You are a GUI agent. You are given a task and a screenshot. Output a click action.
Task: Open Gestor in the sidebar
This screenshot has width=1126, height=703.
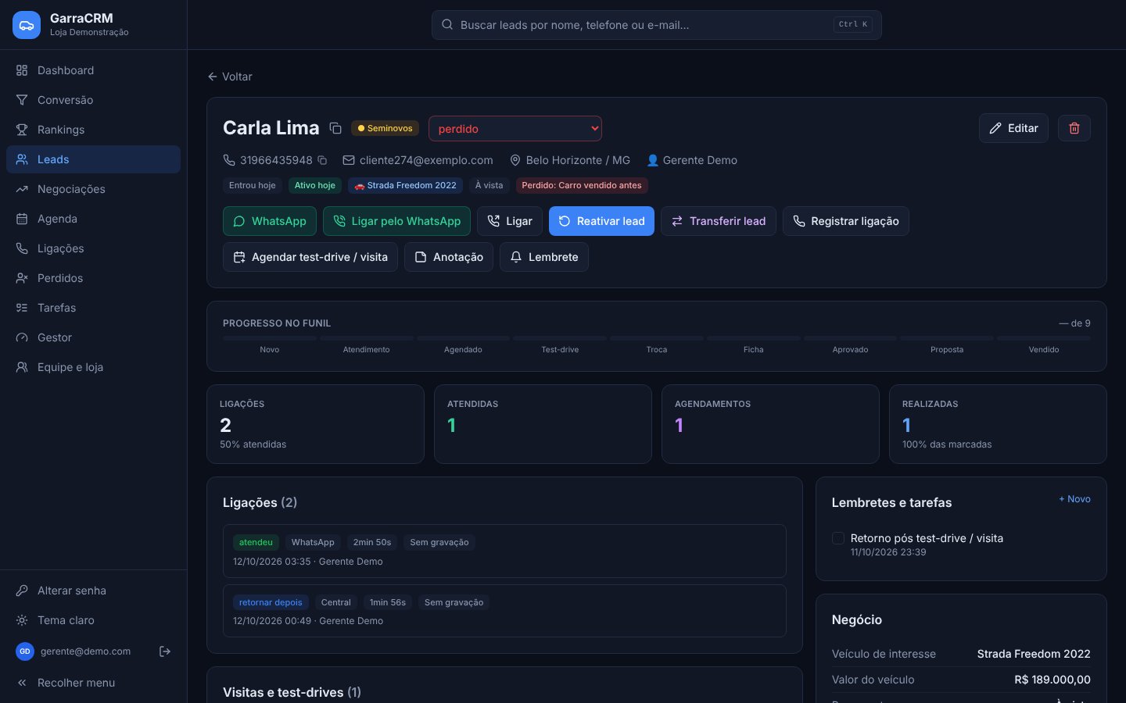[x=93, y=337]
